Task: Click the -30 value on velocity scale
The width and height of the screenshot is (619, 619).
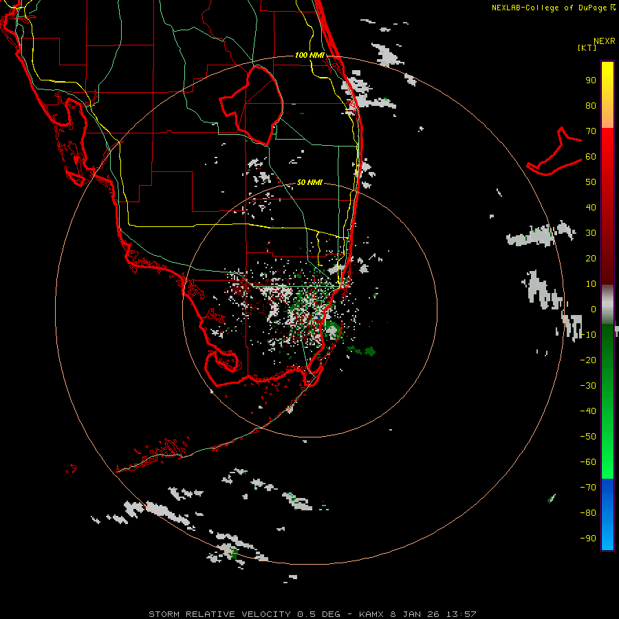Action: point(588,386)
